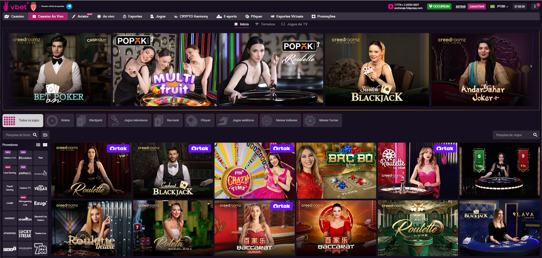Viewport: 542px width, 258px height.
Task: Select Atmosfera provider
Action: [10, 233]
